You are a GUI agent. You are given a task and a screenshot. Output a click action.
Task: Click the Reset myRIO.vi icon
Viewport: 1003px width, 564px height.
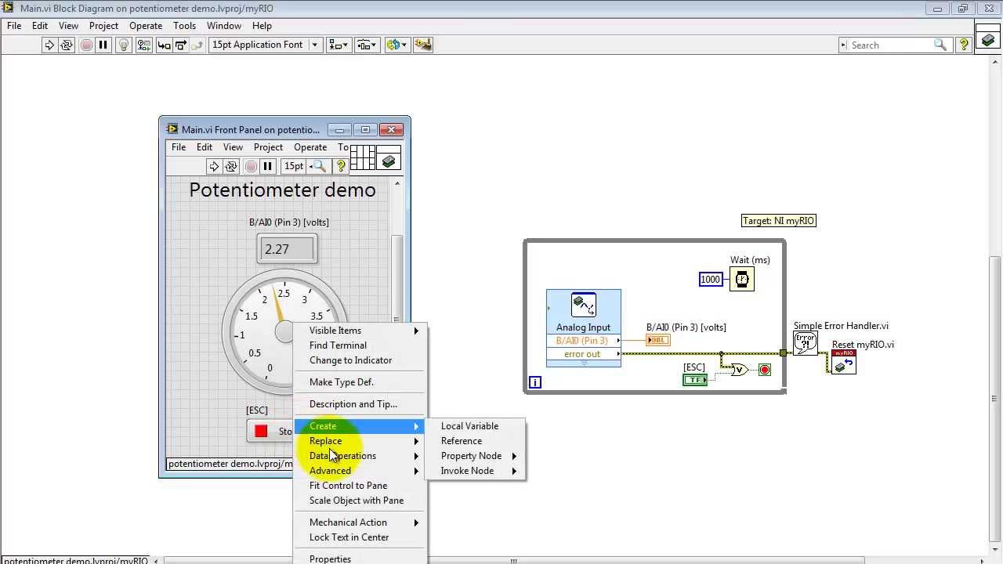(x=843, y=362)
